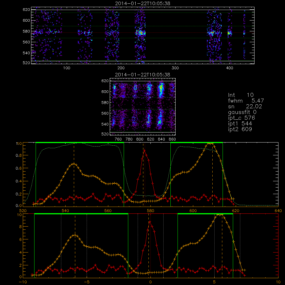Click the 'gaussfit 0' line
285x285 pixels.
pyautogui.click(x=242, y=112)
